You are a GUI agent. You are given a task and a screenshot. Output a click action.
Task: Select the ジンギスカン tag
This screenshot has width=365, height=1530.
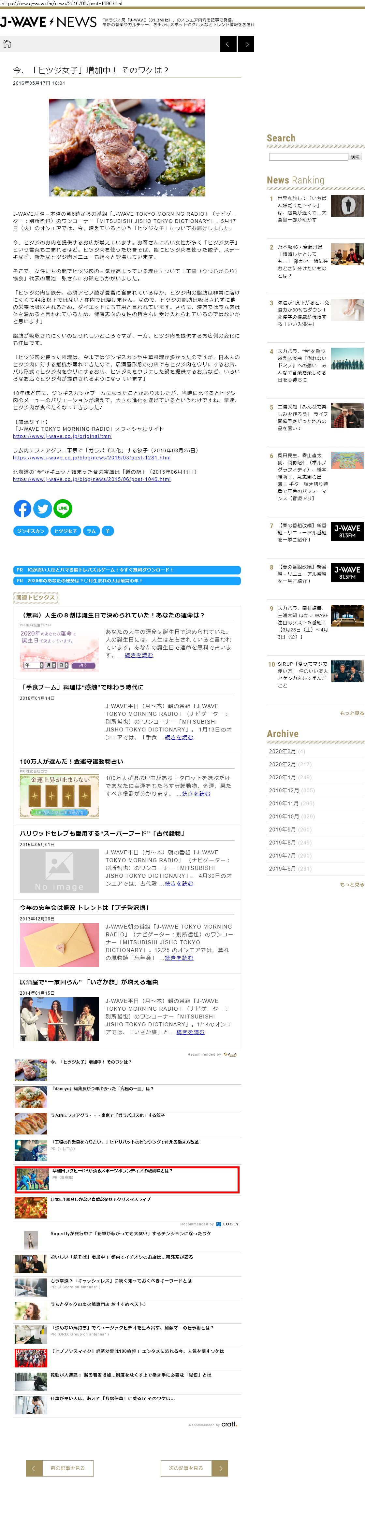click(x=31, y=531)
